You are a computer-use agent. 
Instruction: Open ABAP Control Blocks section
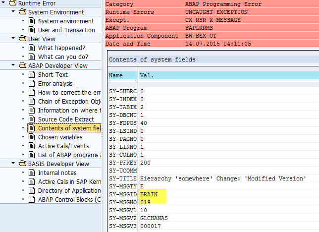(69, 199)
